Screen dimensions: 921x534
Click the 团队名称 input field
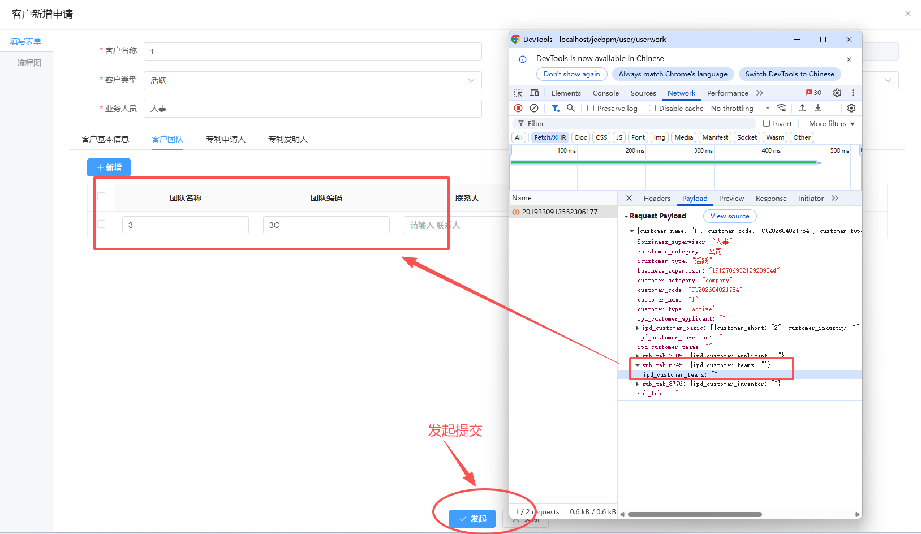185,225
